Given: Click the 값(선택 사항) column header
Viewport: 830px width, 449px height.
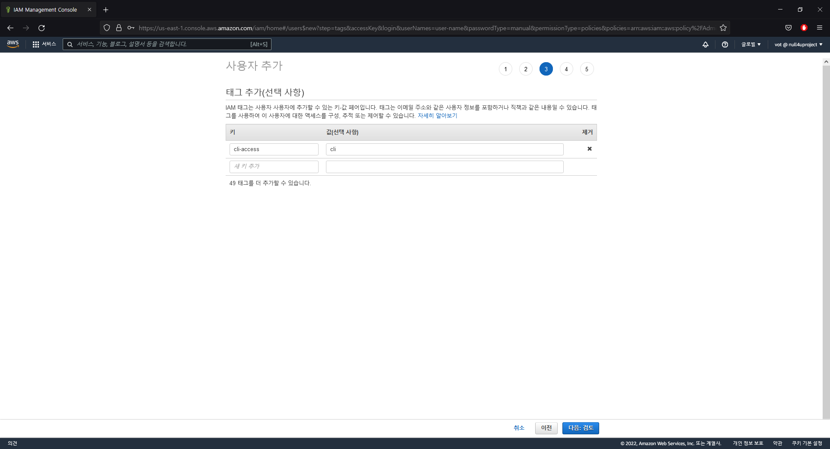Looking at the screenshot, I should click(342, 132).
